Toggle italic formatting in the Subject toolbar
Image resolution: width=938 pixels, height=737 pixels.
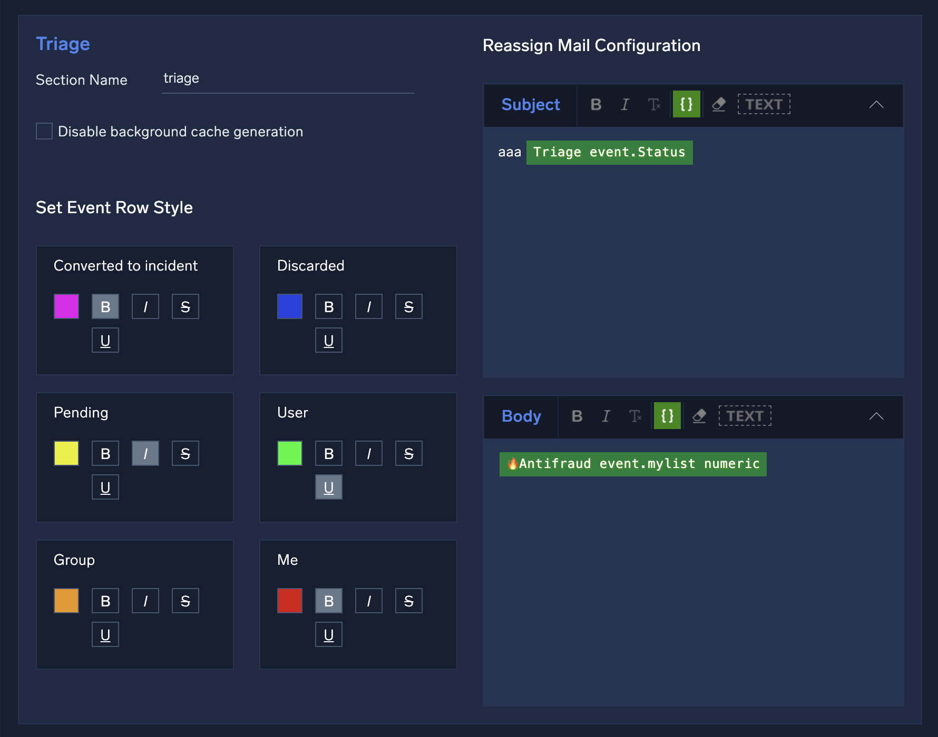[x=625, y=104]
